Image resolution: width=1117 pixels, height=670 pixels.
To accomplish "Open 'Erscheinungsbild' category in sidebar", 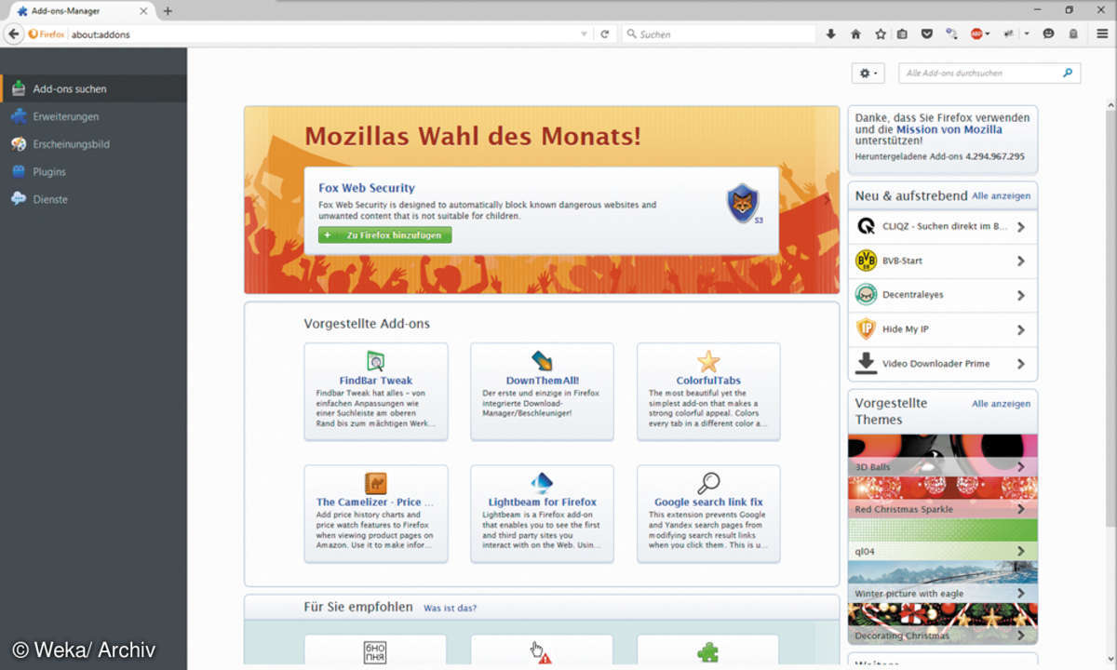I will point(93,144).
